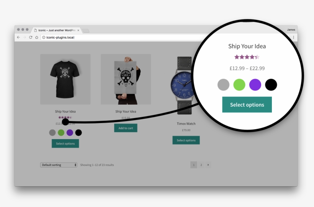
Task: Click Add to cart for poster
Action: pyautogui.click(x=126, y=128)
